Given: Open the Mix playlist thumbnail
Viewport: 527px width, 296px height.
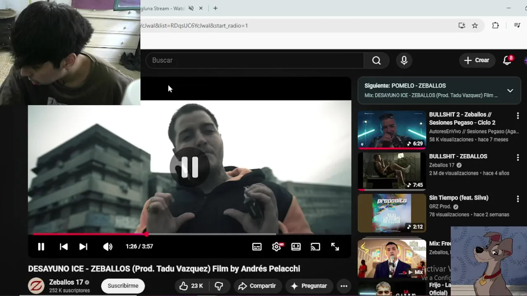Looking at the screenshot, I should click(x=392, y=259).
